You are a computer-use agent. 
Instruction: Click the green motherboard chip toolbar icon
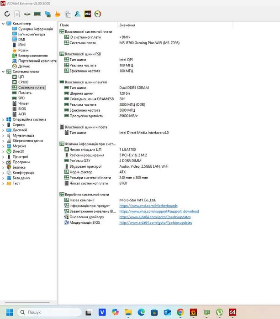pyautogui.click(x=27, y=14)
